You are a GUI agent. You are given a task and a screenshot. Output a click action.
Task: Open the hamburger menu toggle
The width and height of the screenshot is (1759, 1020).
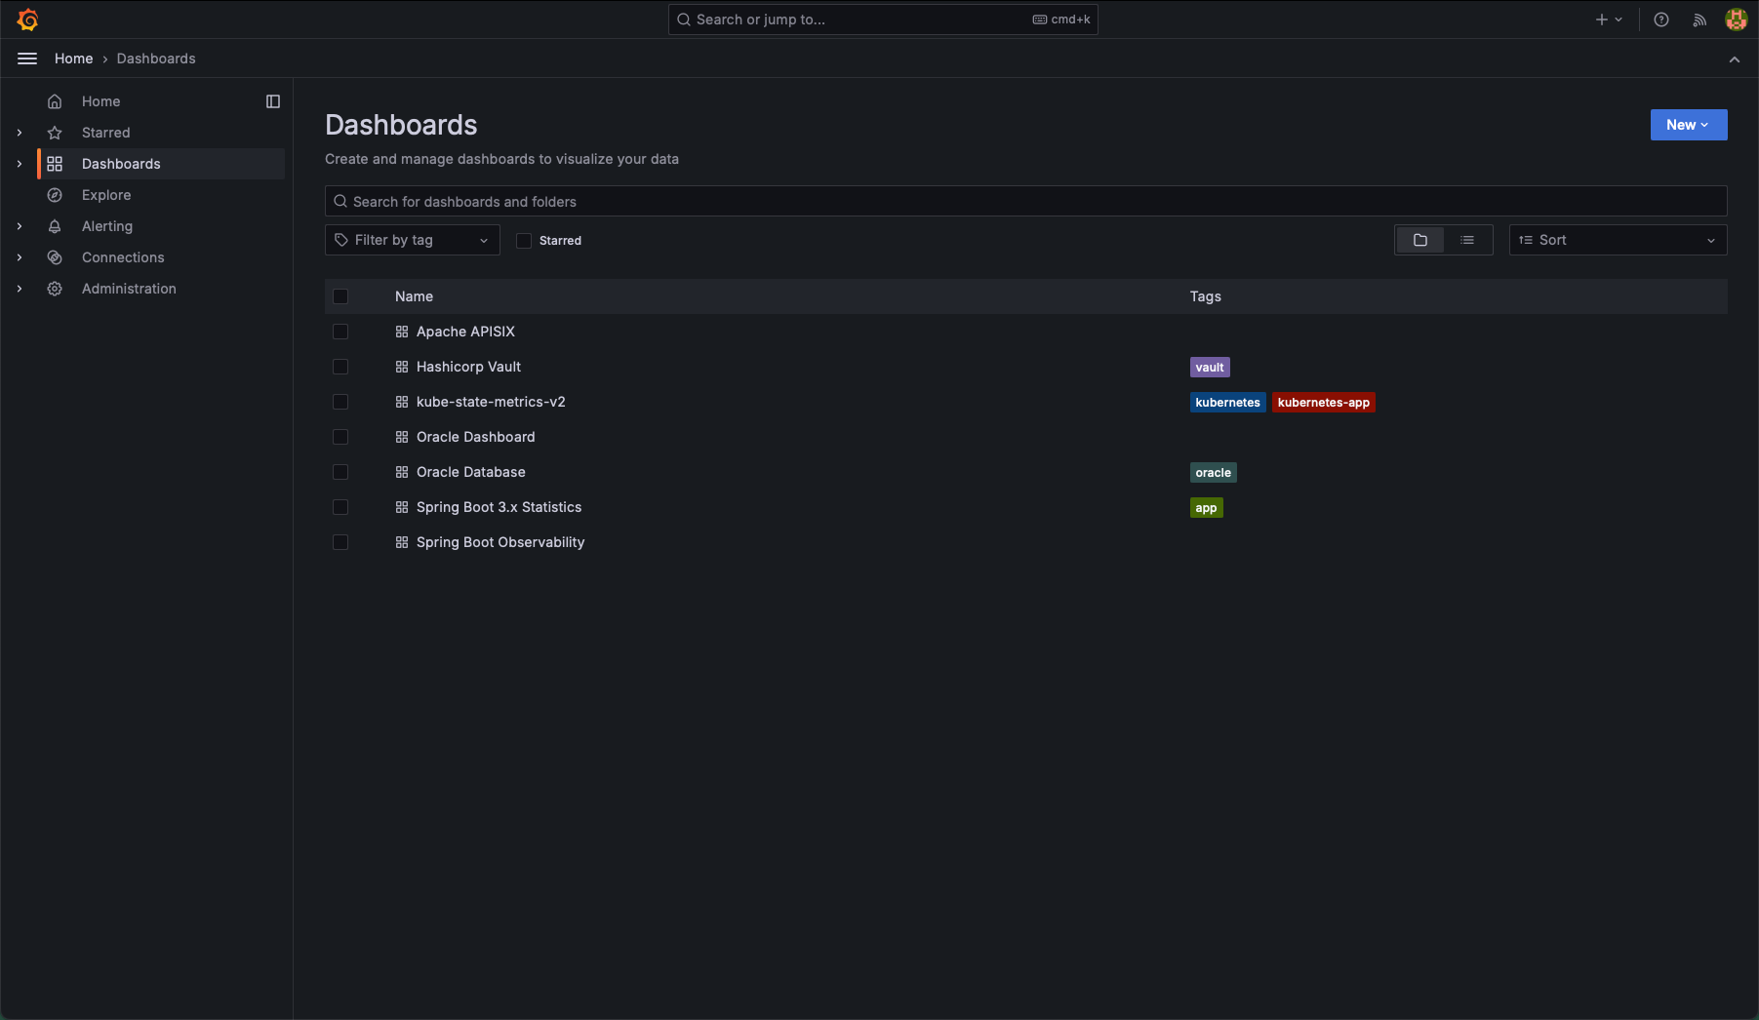click(27, 59)
